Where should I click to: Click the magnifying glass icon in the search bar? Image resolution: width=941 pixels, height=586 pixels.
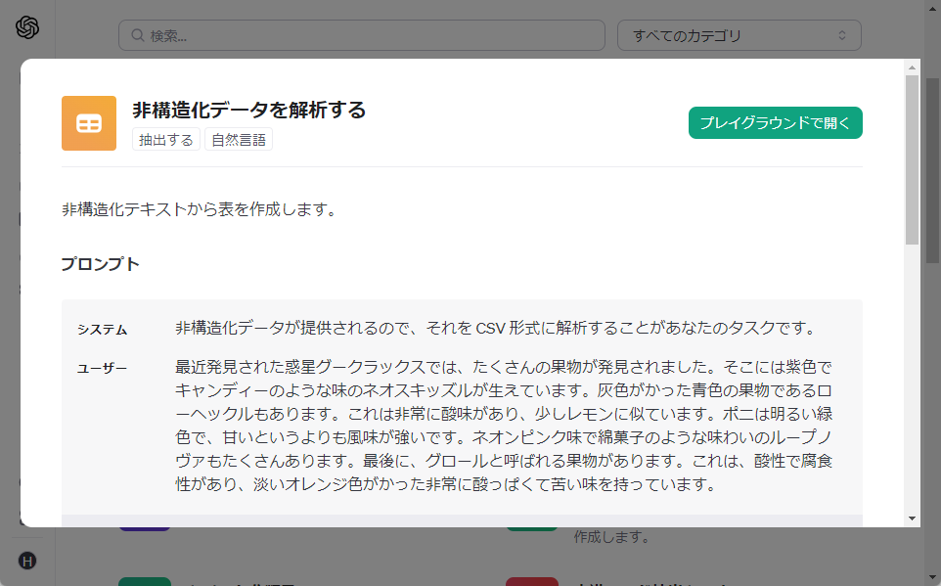136,35
